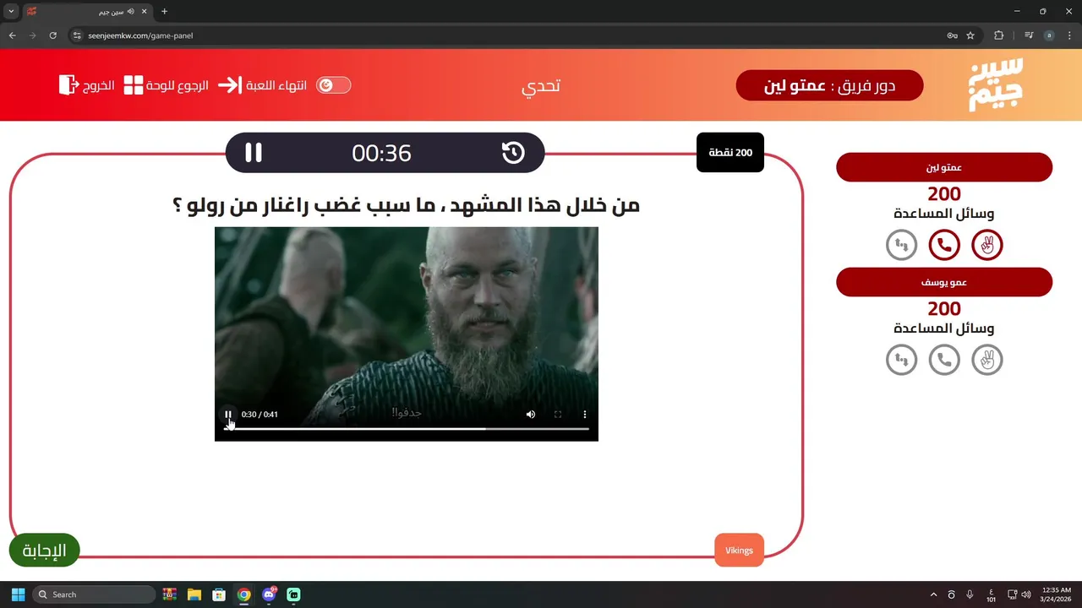1082x608 pixels.
Task: Click the current team turn banner
Action: click(x=829, y=85)
